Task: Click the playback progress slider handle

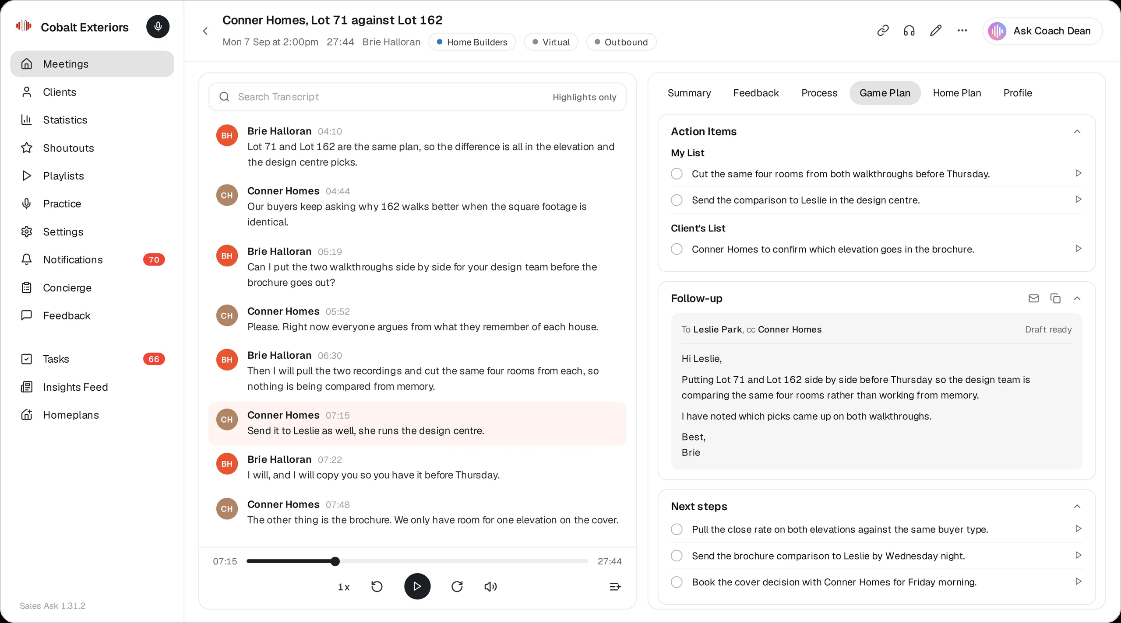Action: click(335, 561)
